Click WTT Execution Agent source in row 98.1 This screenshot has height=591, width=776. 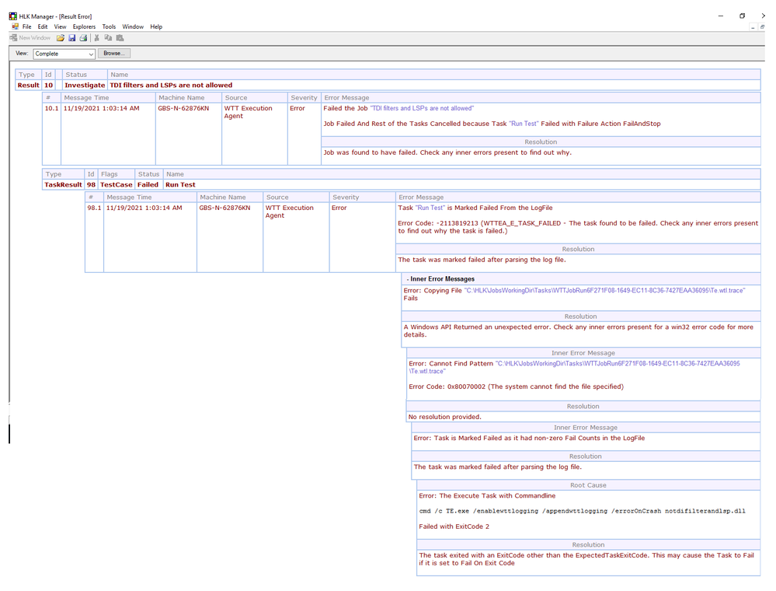click(290, 212)
